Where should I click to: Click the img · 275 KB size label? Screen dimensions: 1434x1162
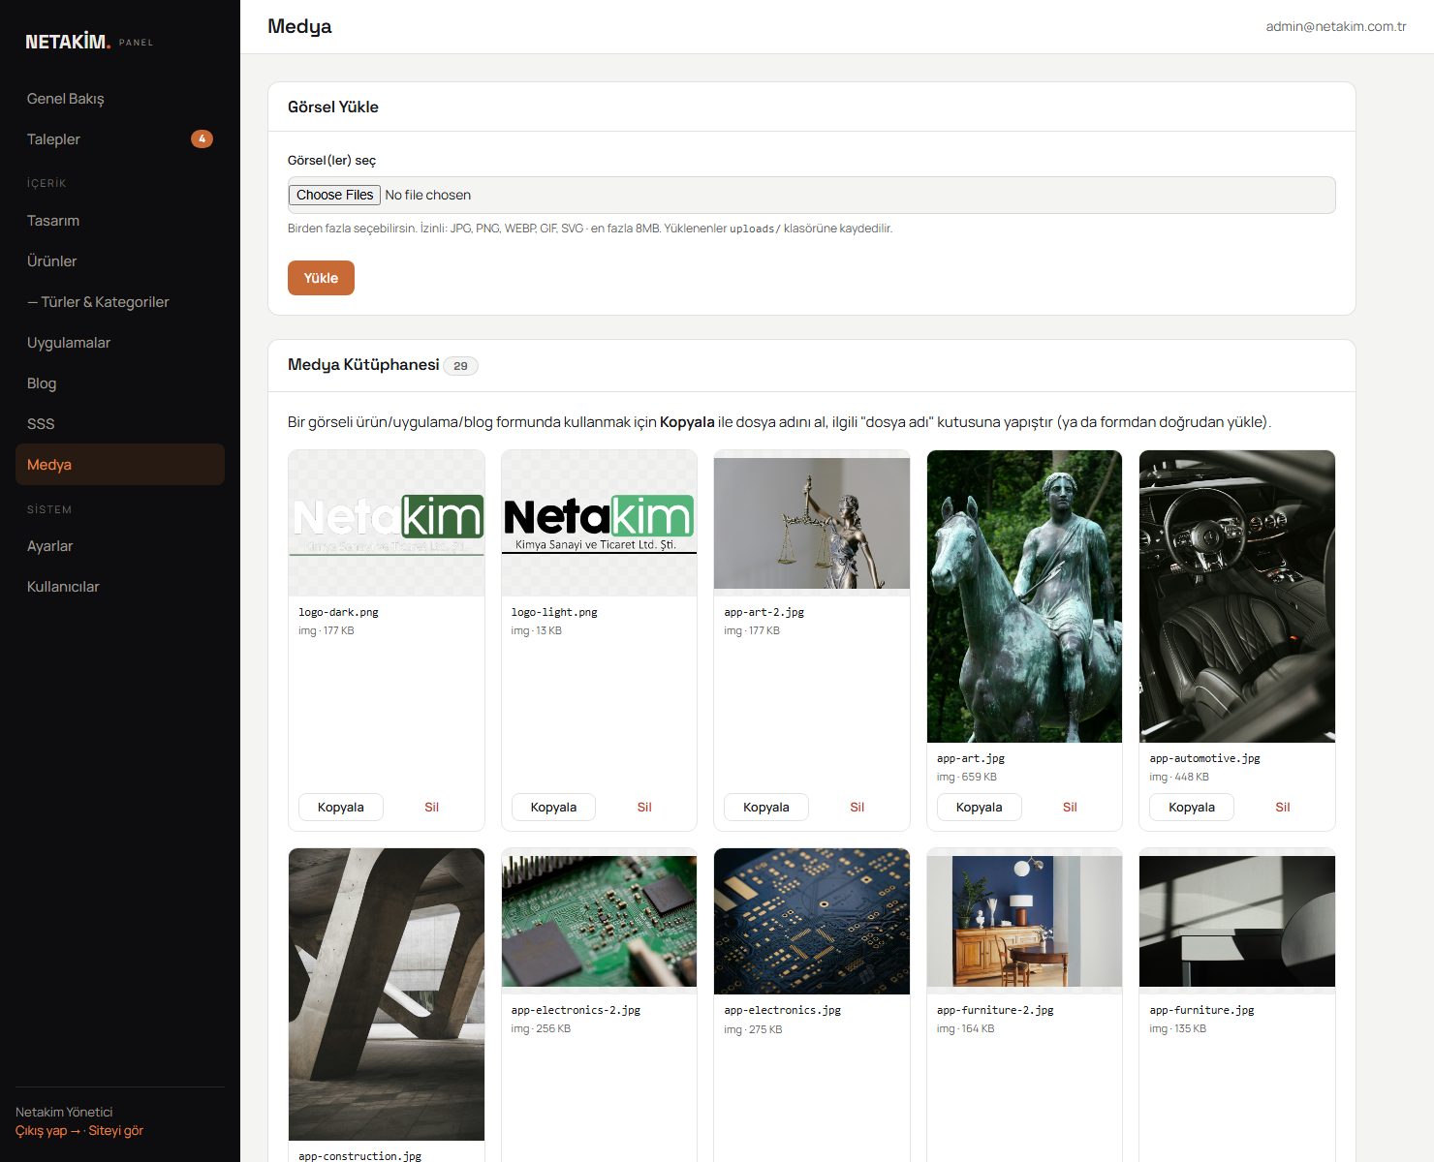753,1029
